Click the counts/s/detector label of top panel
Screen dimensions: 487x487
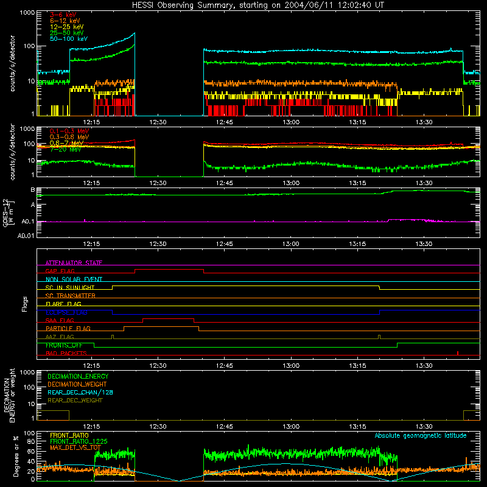coord(12,63)
